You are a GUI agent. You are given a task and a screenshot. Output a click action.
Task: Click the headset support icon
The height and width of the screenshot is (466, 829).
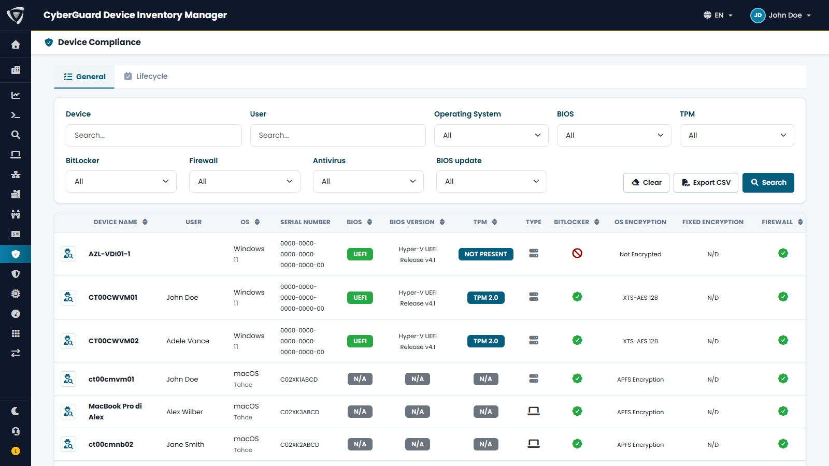click(x=16, y=431)
